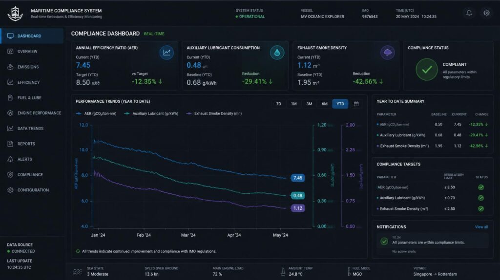Open the Configuration sidebar item
The image size is (500, 280).
[32, 190]
